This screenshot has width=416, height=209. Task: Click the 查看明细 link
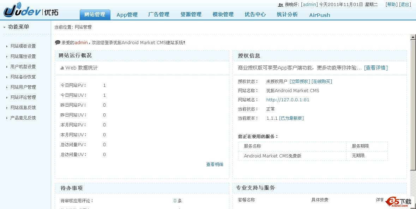pos(215,165)
